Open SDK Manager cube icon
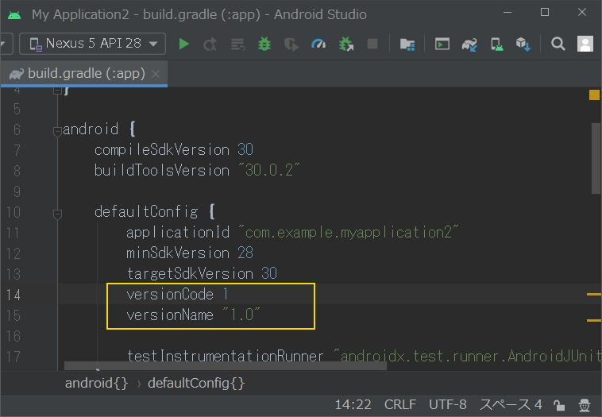This screenshot has width=602, height=417. 523,44
